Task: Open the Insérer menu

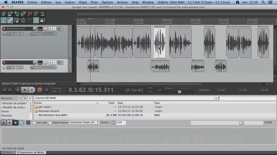Action: click(x=70, y=2)
